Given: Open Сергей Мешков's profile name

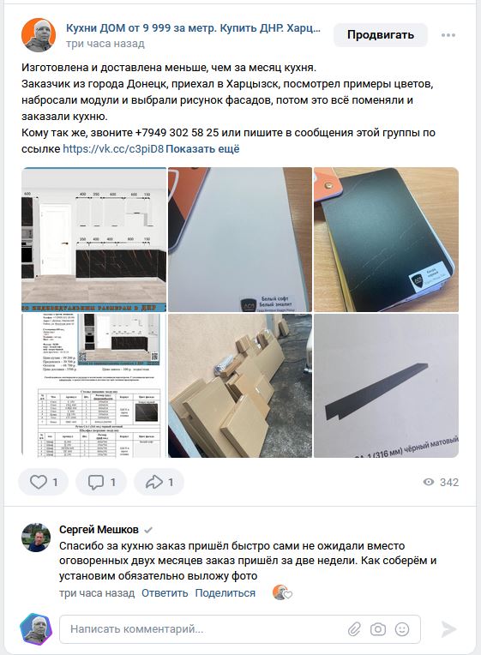Looking at the screenshot, I should tap(99, 530).
